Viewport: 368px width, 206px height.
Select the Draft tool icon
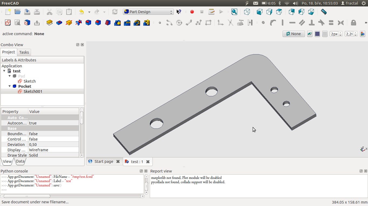click(108, 23)
